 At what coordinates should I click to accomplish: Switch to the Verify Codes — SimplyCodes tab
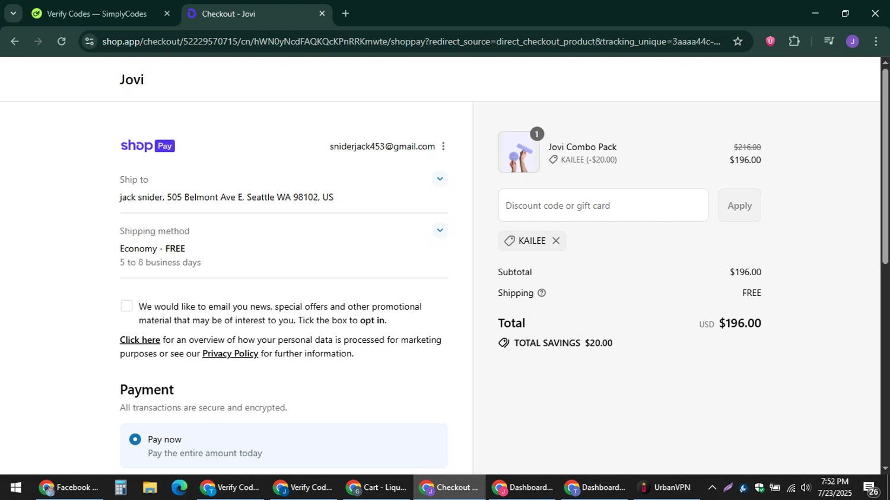pyautogui.click(x=98, y=14)
